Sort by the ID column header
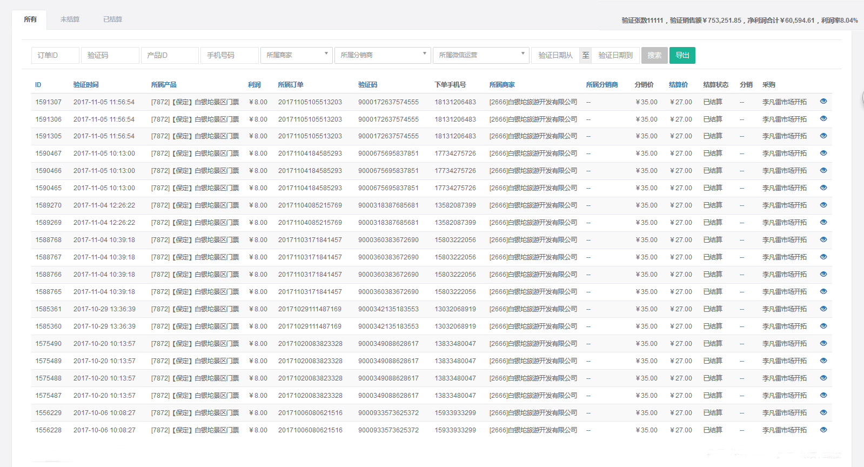Image resolution: width=864 pixels, height=467 pixels. [38, 85]
